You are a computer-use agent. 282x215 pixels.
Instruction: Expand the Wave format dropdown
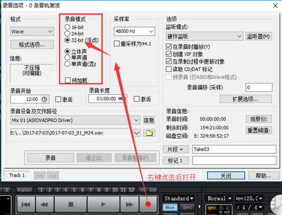pos(32,32)
